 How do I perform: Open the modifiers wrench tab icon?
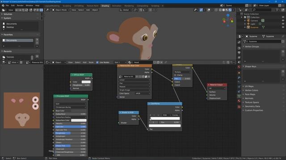(x=239, y=78)
